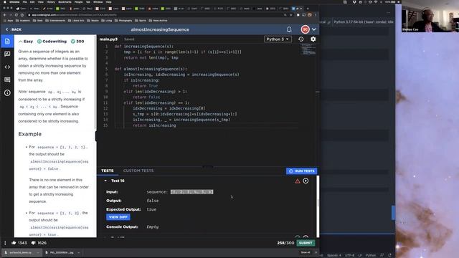
Task: Expand options arrow for the .jpg download
Action: point(79,252)
